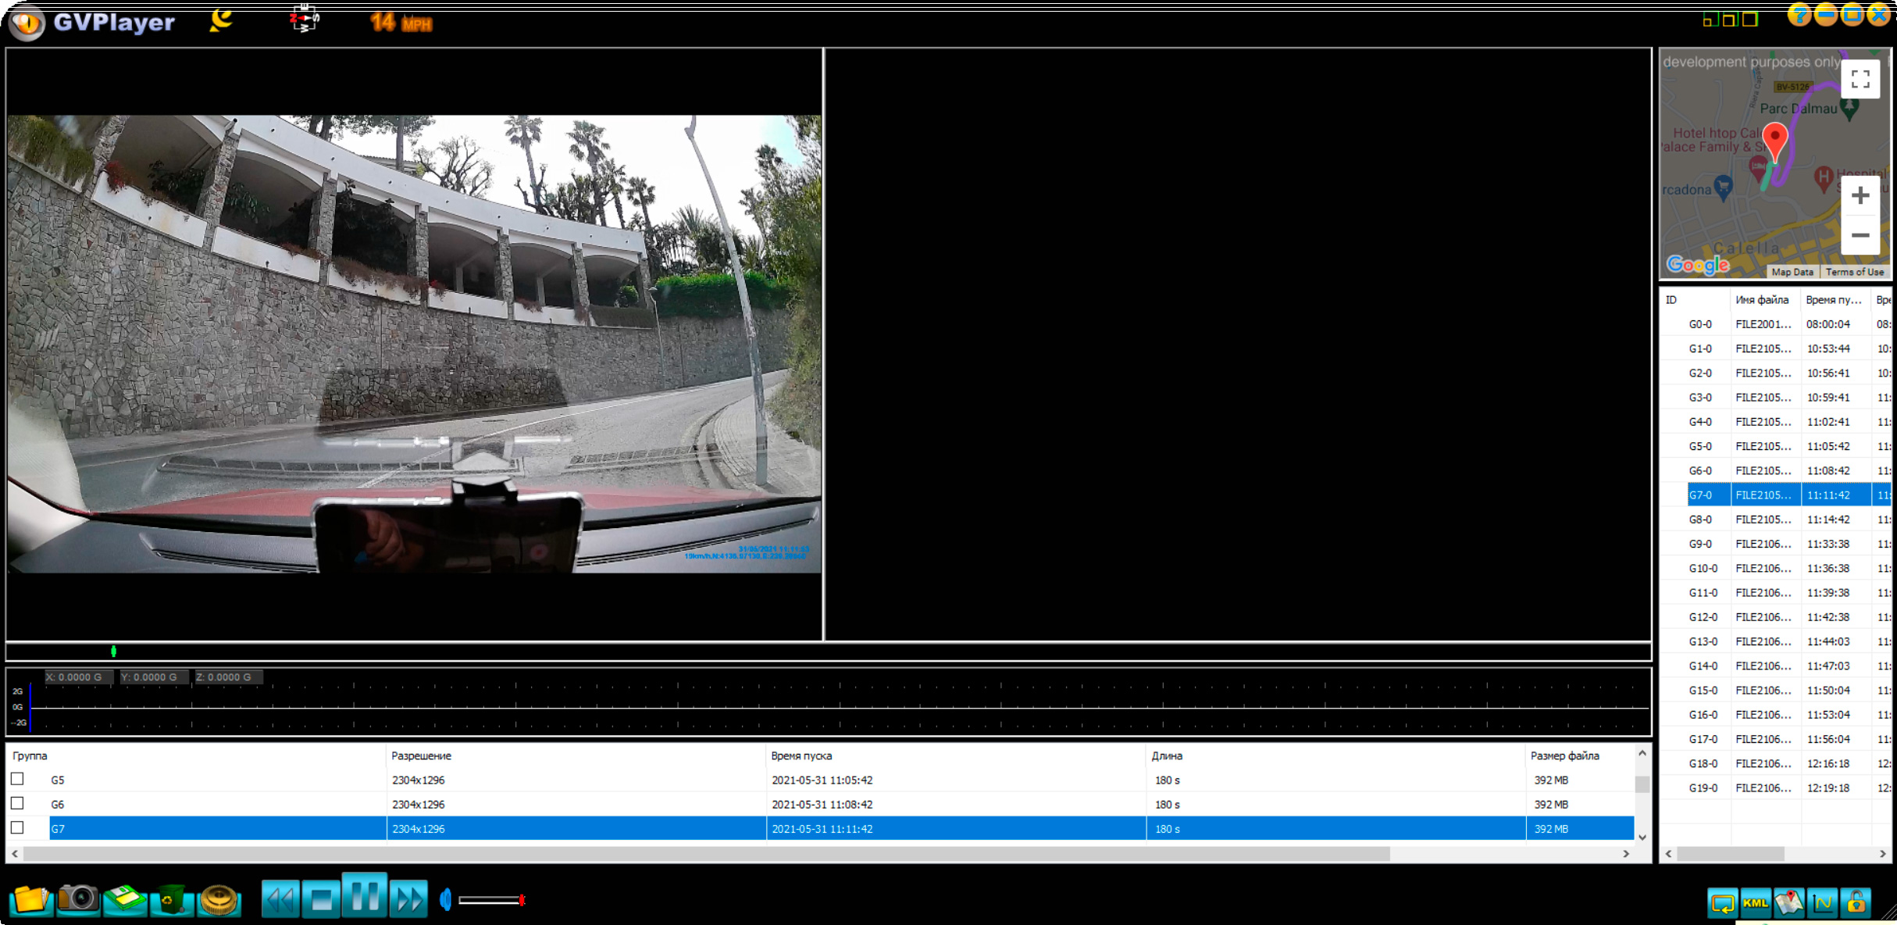Open settings with the gold gear icon
1897x925 pixels.
[x=219, y=900]
